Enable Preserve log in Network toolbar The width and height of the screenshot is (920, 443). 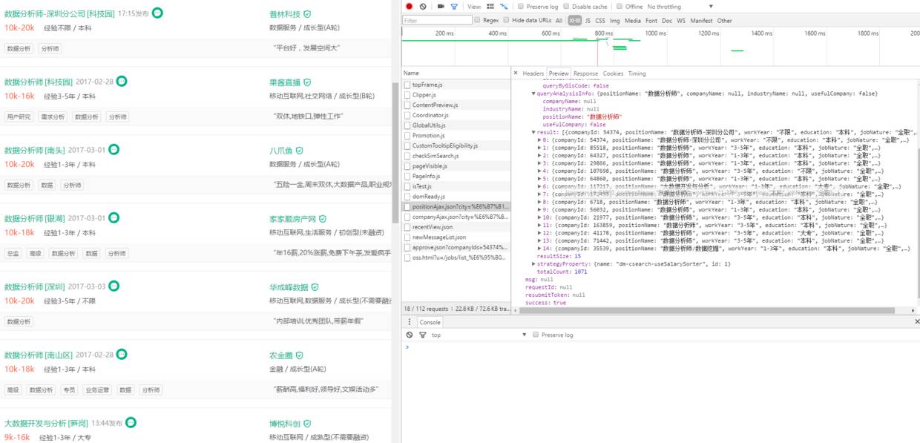(x=521, y=7)
